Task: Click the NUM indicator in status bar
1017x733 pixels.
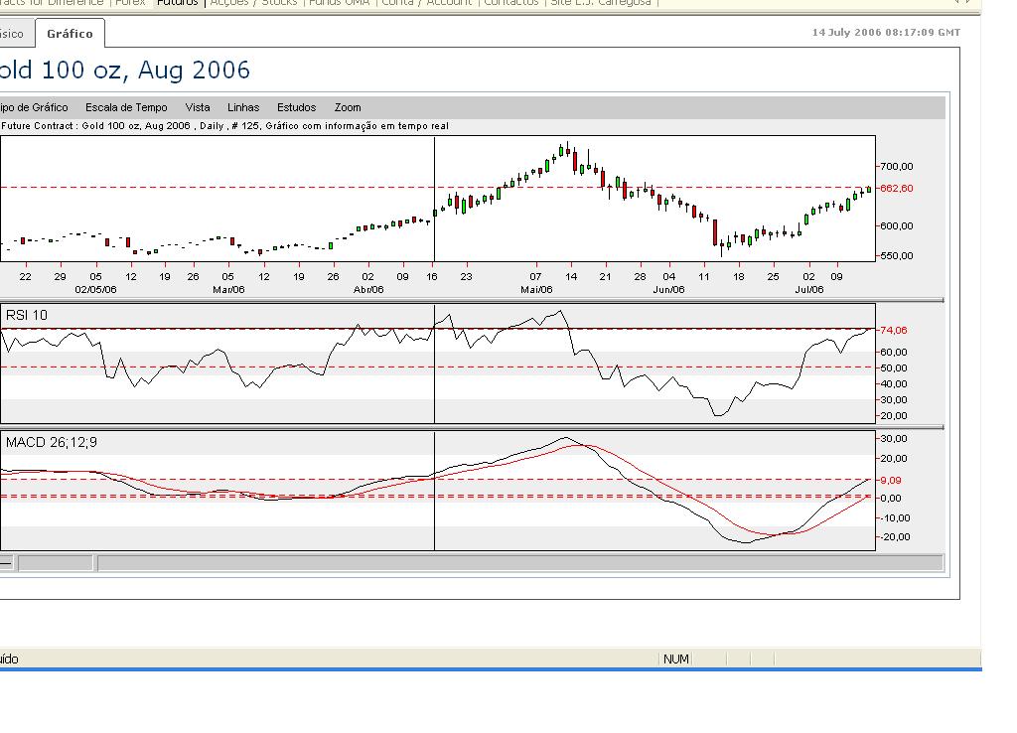Action: click(676, 659)
